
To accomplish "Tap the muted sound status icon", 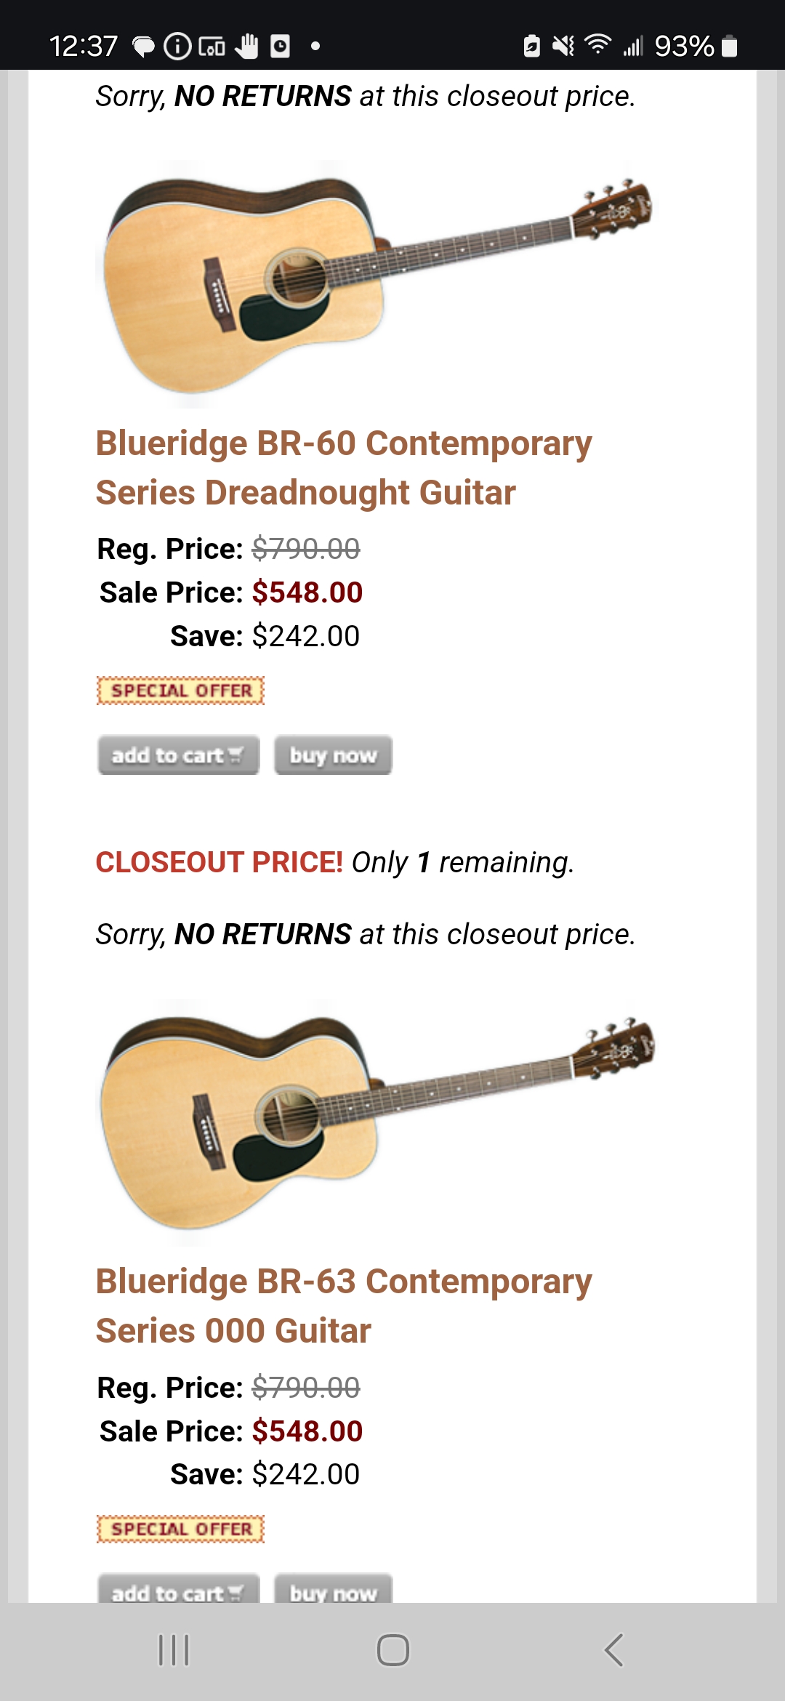I will (563, 47).
